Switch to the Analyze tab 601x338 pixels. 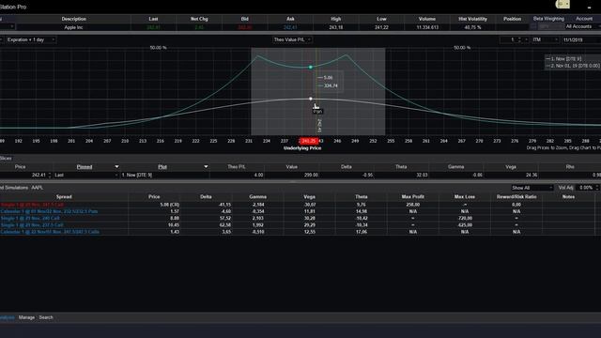(7, 317)
